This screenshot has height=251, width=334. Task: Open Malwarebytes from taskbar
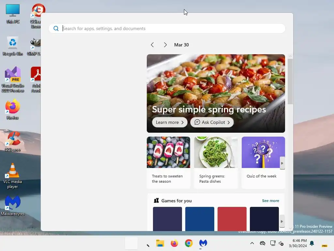click(203, 243)
